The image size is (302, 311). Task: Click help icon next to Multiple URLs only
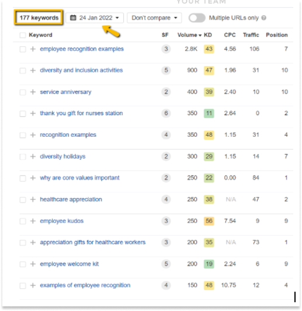(263, 18)
